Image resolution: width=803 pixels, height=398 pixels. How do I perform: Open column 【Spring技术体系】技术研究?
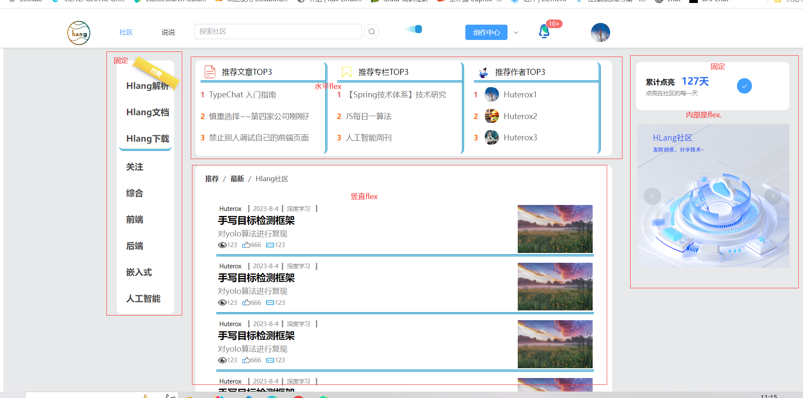point(396,95)
